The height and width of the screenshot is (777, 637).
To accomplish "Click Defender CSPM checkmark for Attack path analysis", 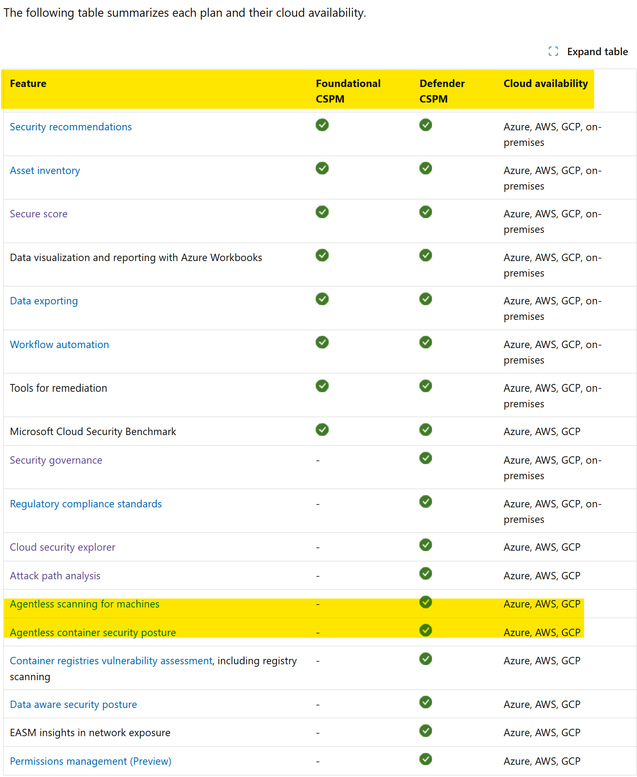I will [x=425, y=574].
